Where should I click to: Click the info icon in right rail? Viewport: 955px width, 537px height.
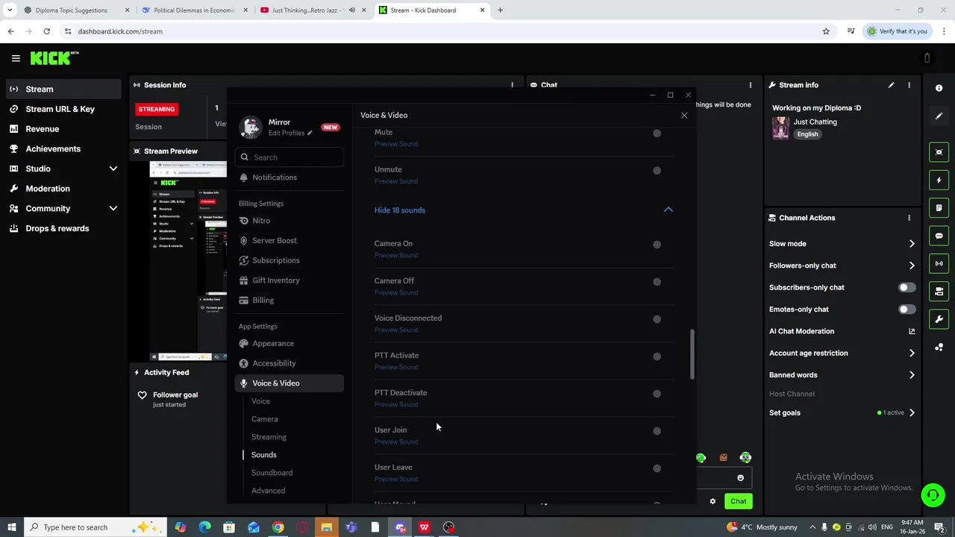[939, 88]
